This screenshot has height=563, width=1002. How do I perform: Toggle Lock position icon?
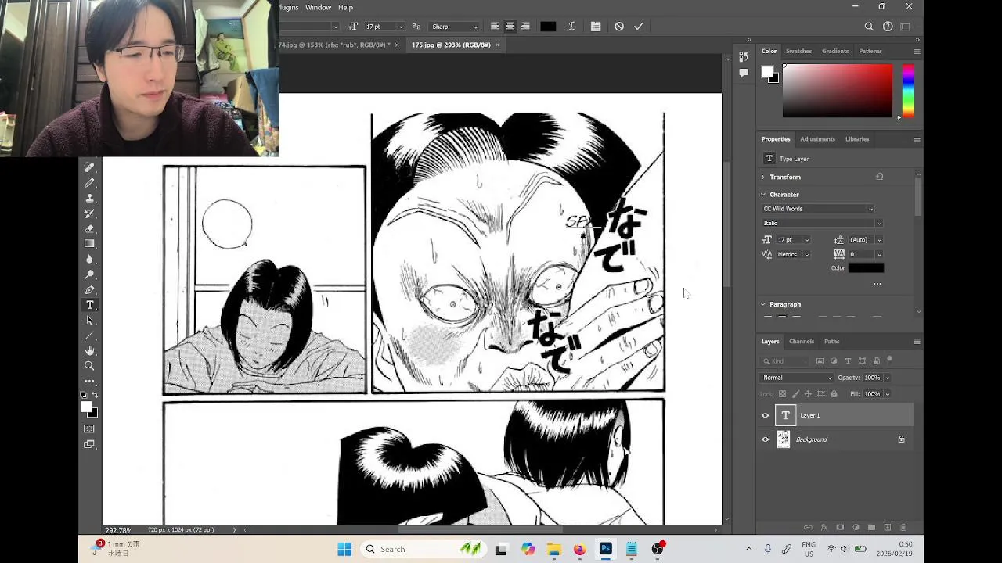[808, 394]
